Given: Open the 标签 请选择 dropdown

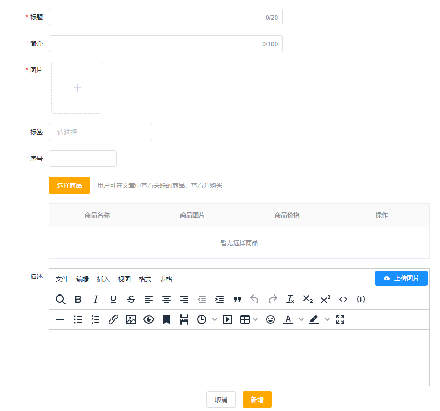Looking at the screenshot, I should pyautogui.click(x=100, y=132).
